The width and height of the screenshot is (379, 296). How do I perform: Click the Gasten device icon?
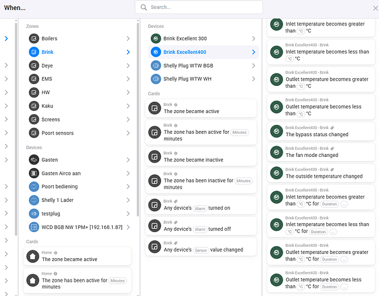click(34, 160)
